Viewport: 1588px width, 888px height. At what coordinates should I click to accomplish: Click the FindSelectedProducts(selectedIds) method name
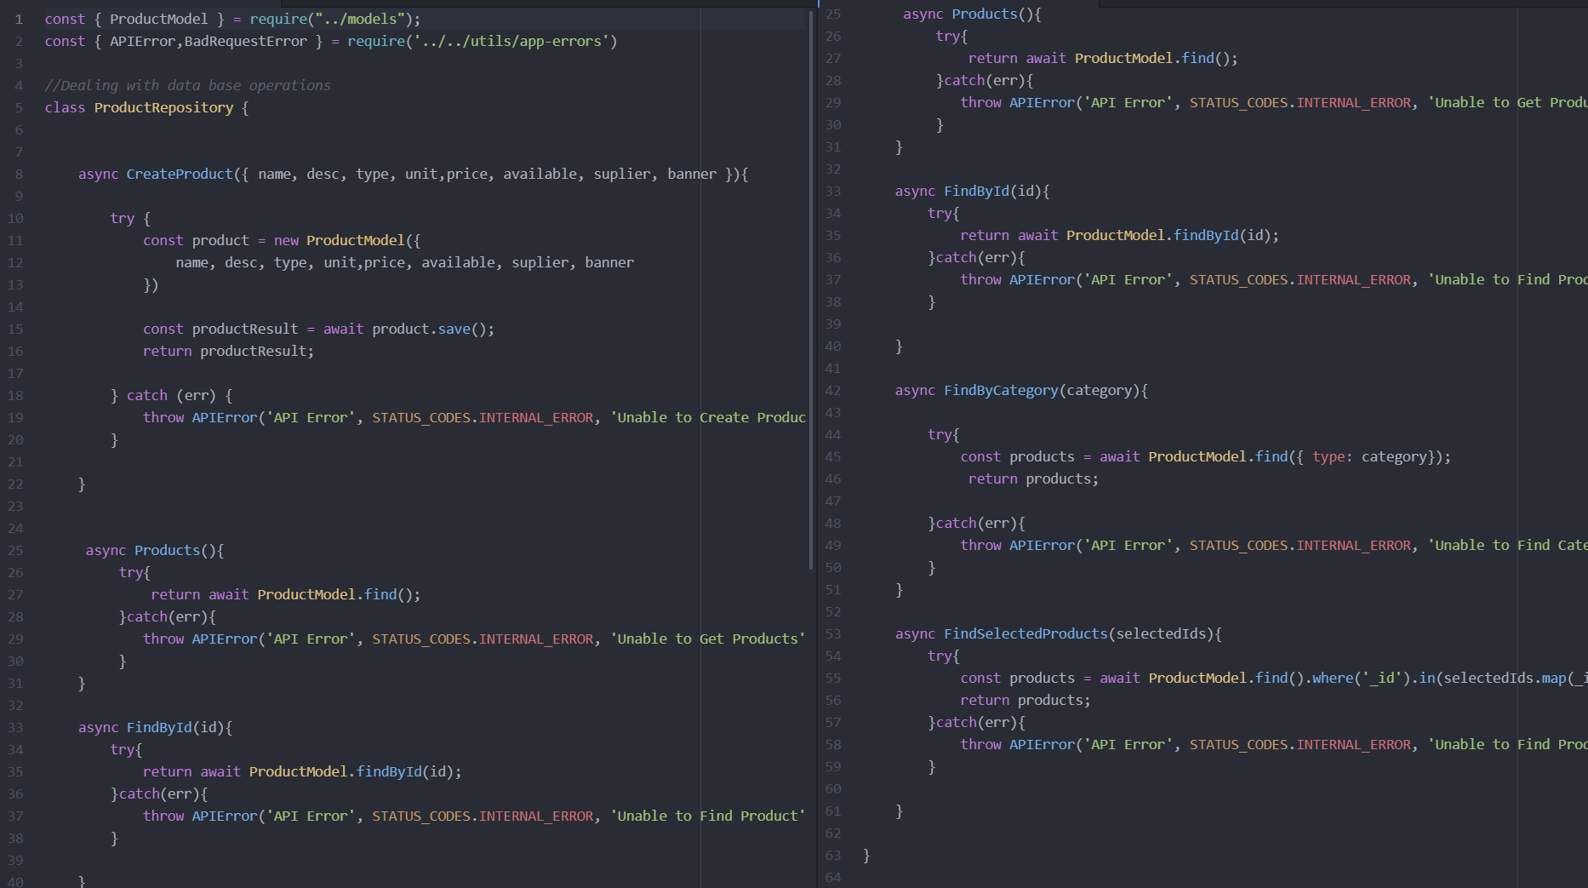point(1078,633)
